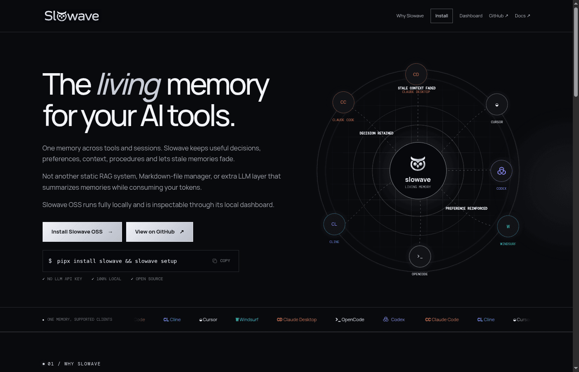Viewport: 579px width, 372px height.
Task: Select the Cursor node in the orbit diagram
Action: [x=497, y=105]
